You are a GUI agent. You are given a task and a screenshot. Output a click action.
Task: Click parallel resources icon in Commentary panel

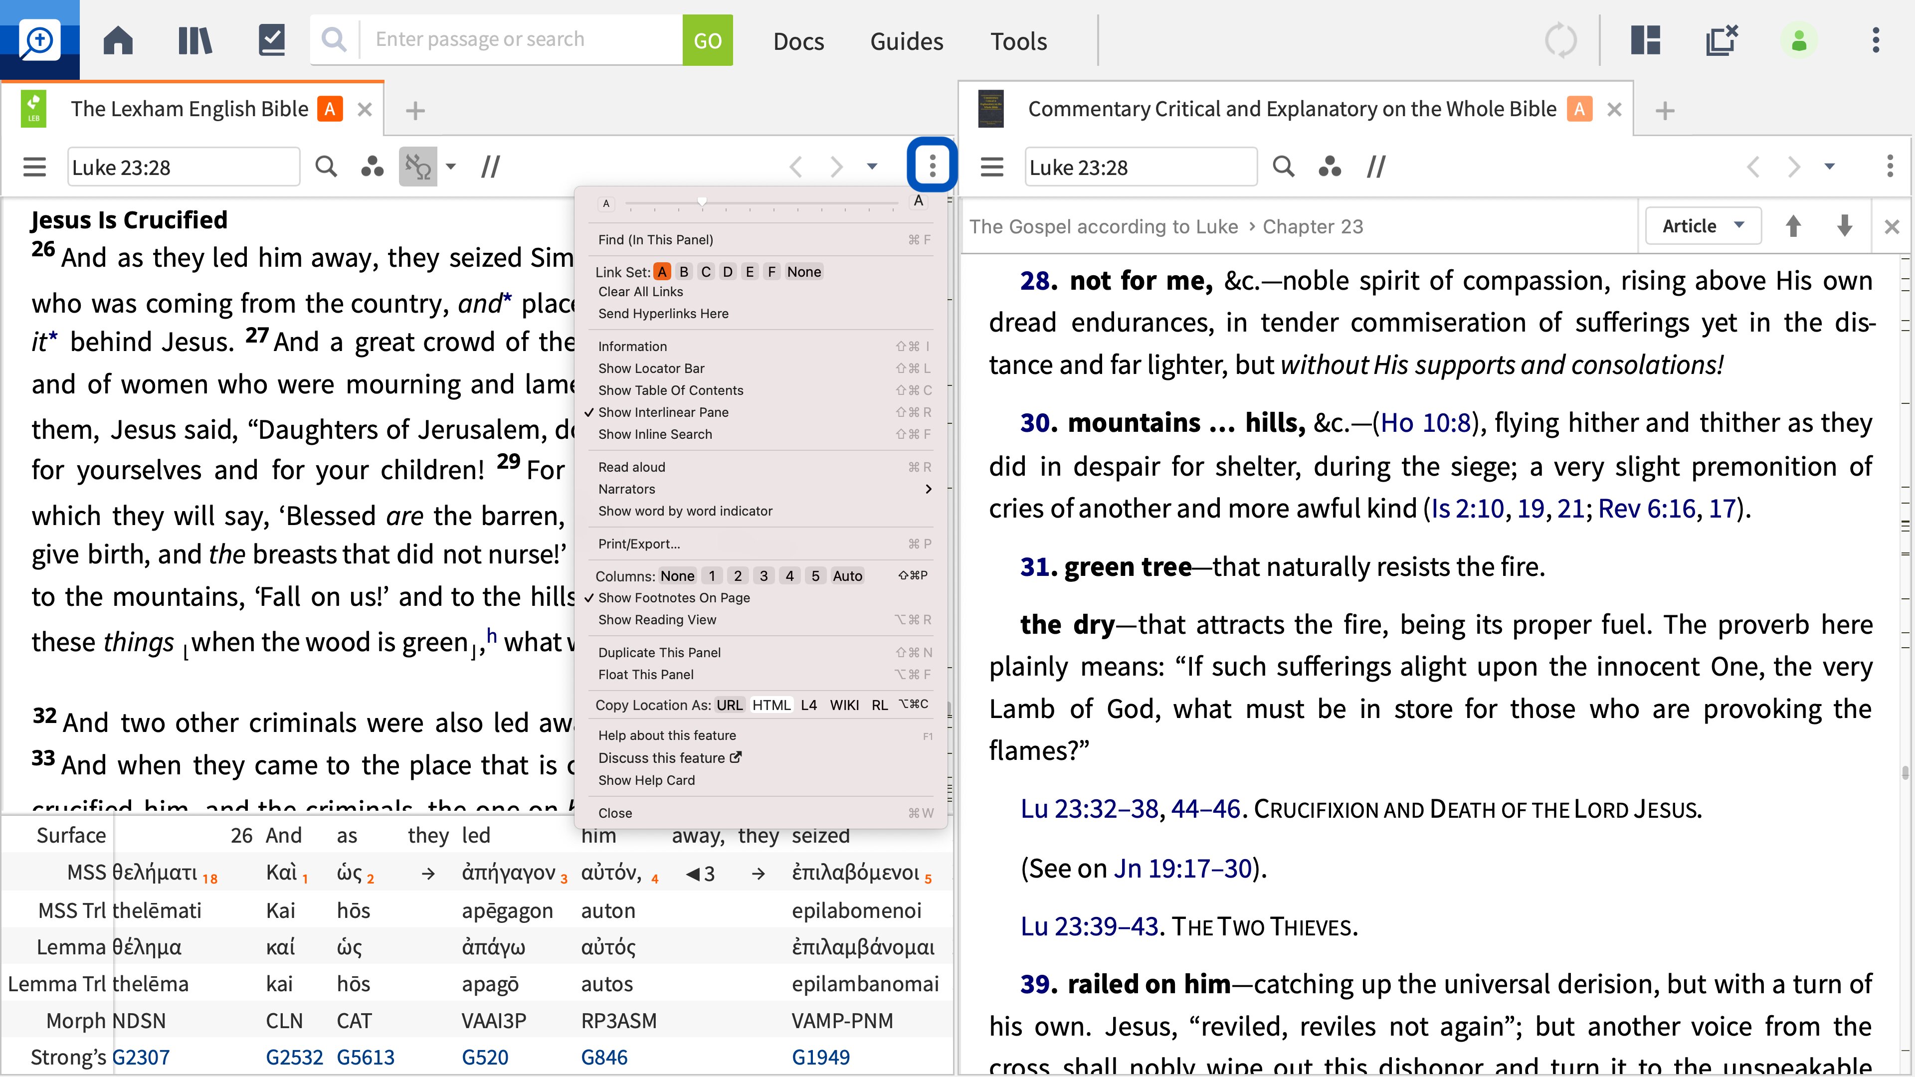pos(1377,167)
